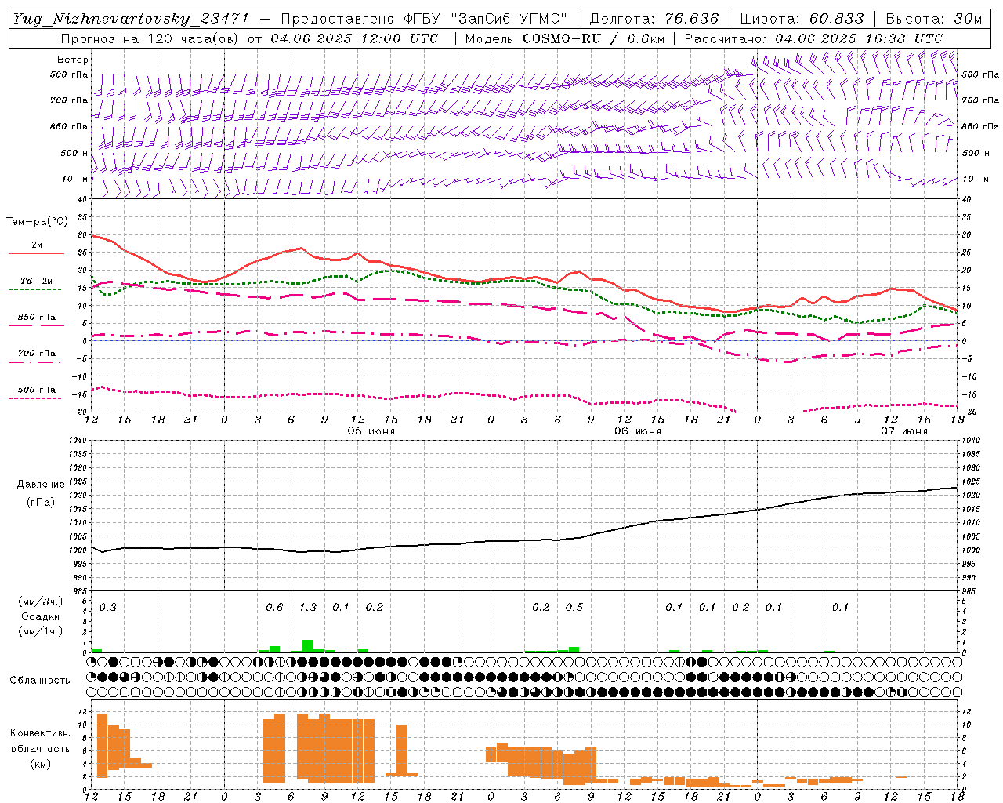Click the Тем-ра(°C) panel label

tap(37, 222)
